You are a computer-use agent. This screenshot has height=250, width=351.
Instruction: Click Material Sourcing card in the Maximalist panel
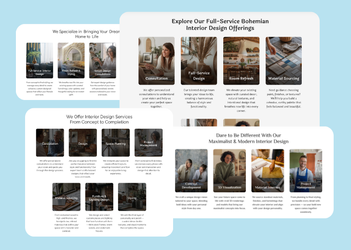point(268,171)
